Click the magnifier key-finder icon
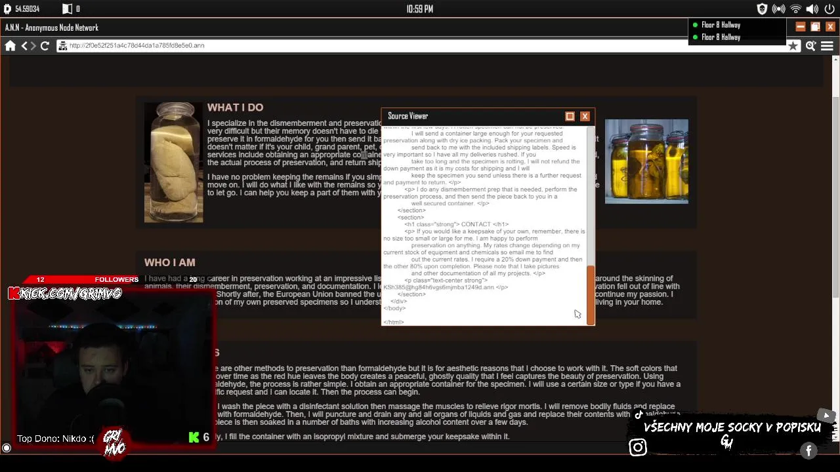840x472 pixels. 810,46
